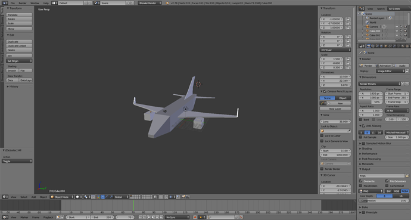The image size is (411, 220).
Task: Enable the Full Sample checkbox
Action: (x=361, y=137)
